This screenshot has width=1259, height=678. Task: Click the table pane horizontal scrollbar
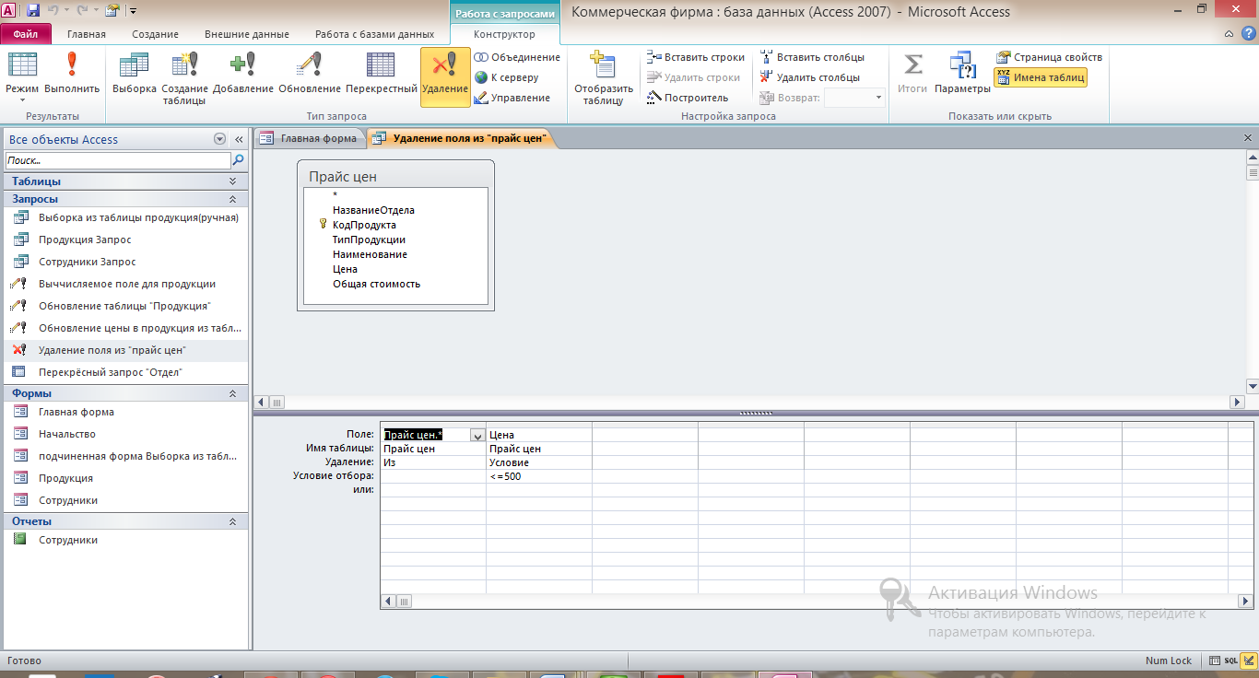(x=749, y=403)
